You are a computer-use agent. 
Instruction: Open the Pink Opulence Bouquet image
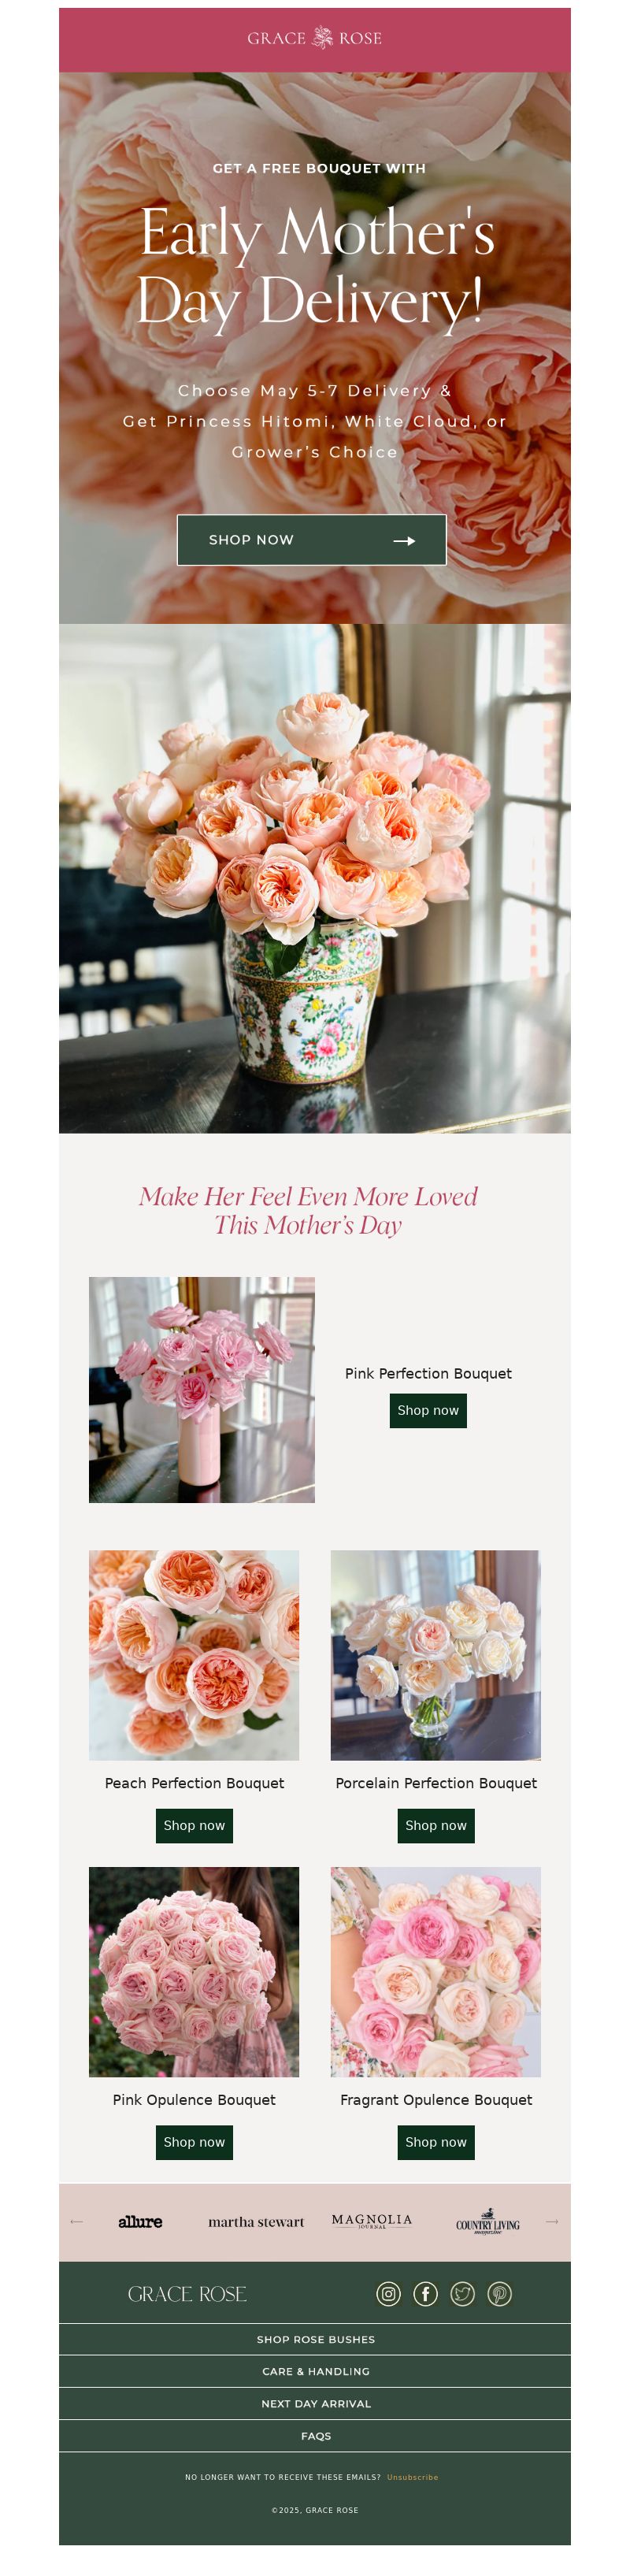(x=194, y=1972)
